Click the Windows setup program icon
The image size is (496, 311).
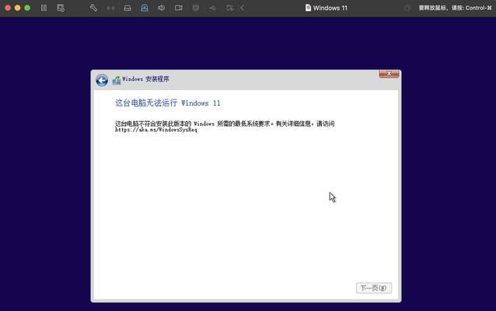[117, 80]
